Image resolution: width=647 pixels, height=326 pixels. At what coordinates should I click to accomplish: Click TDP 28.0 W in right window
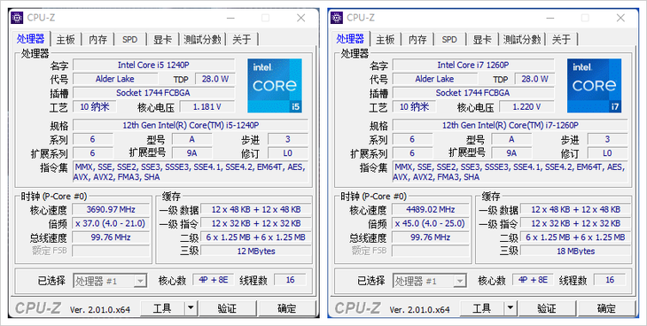point(534,79)
